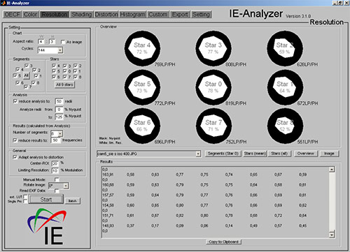Toggle segment 3 checkbox in Segments group

27,66
